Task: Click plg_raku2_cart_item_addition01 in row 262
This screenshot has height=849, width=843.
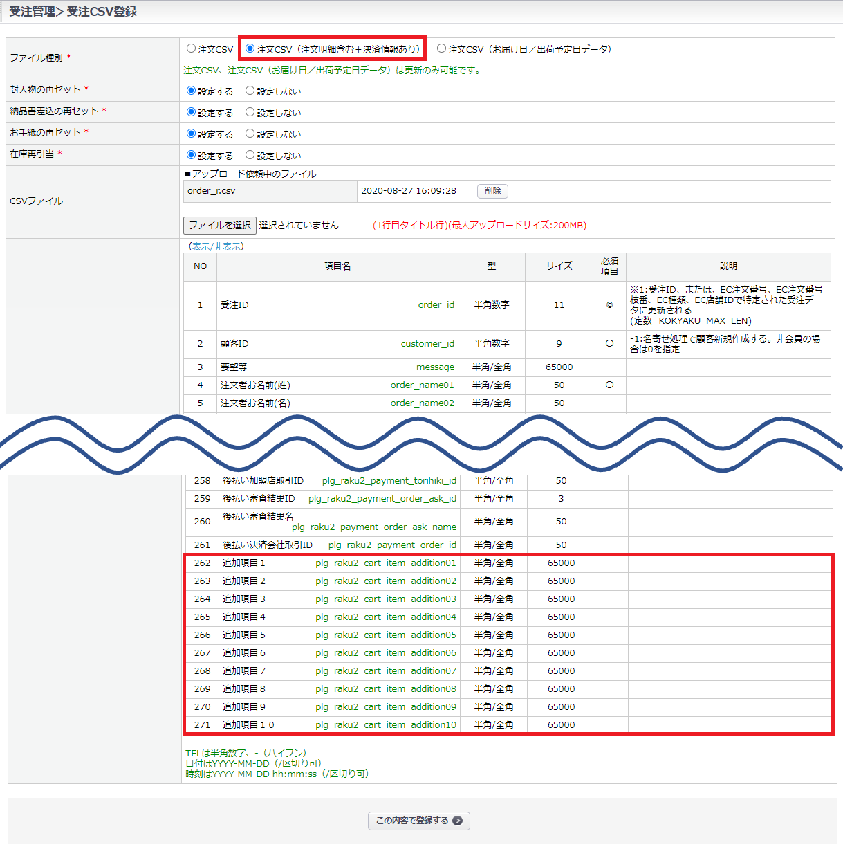Action: [386, 563]
